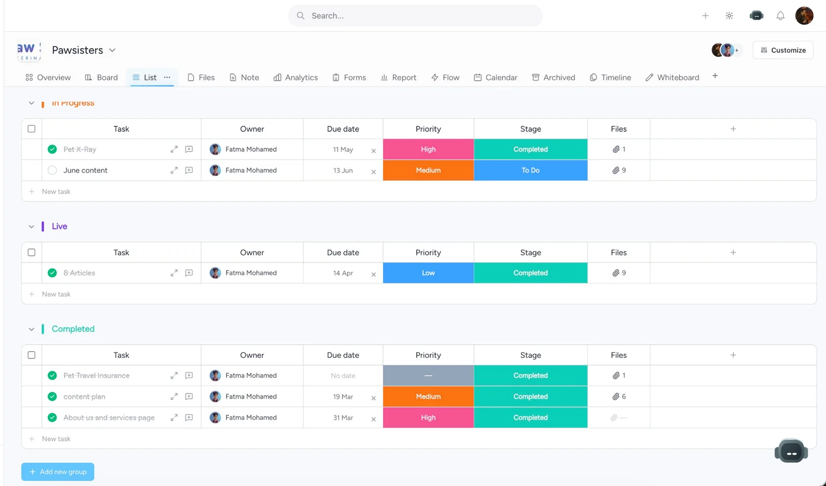Viewport: 826px width, 486px height.
Task: Switch to the Overview tab
Action: (48, 77)
